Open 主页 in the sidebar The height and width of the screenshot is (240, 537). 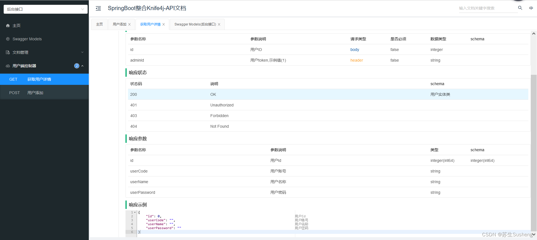click(x=44, y=25)
